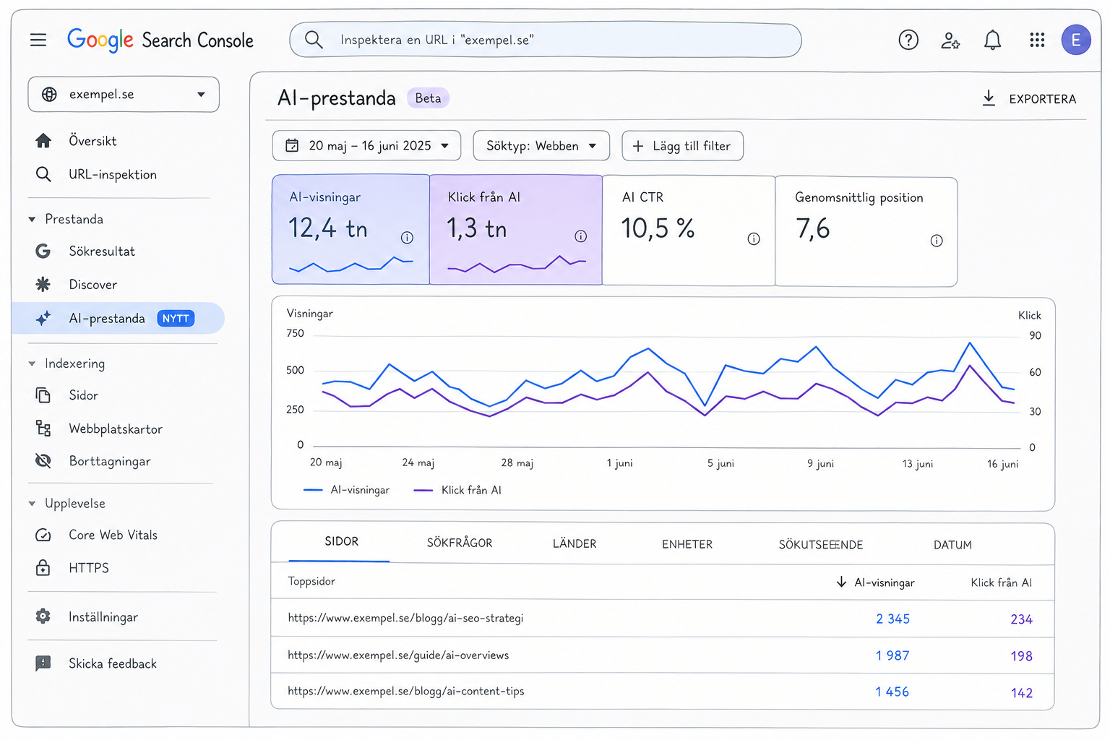Open the Sökresultat report link

coord(102,251)
